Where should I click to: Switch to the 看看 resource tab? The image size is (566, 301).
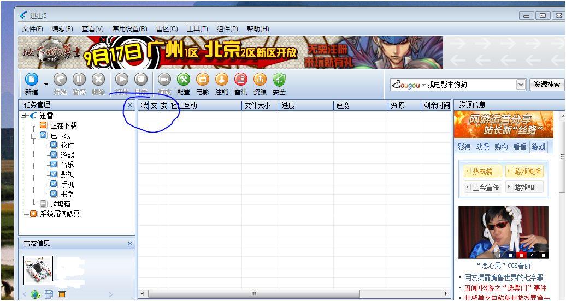pos(520,147)
